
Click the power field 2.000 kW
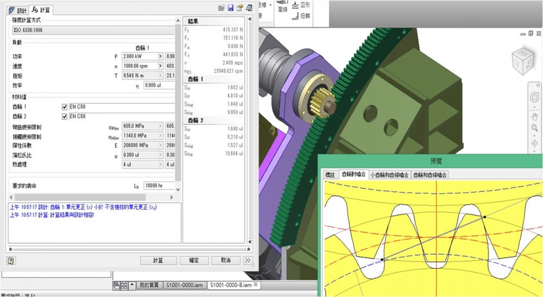(139, 56)
